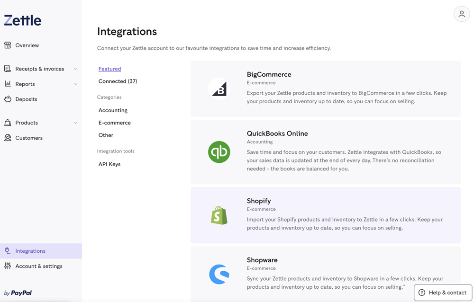This screenshot has width=474, height=302.
Task: Expand the Products menu chevron
Action: [75, 123]
